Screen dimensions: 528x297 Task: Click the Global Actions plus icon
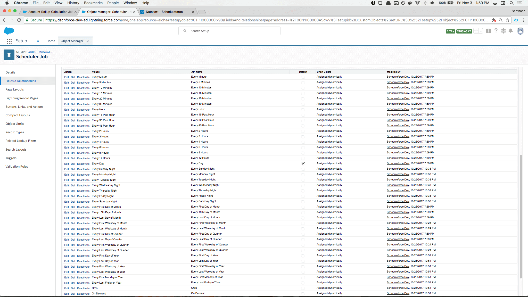point(488,31)
